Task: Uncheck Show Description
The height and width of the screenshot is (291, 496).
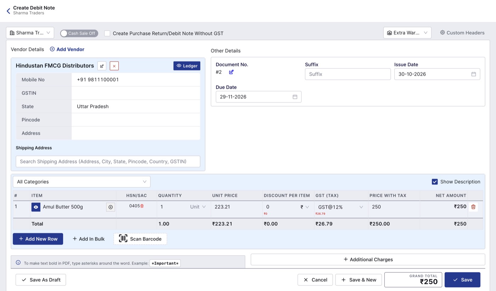Action: pyautogui.click(x=435, y=182)
